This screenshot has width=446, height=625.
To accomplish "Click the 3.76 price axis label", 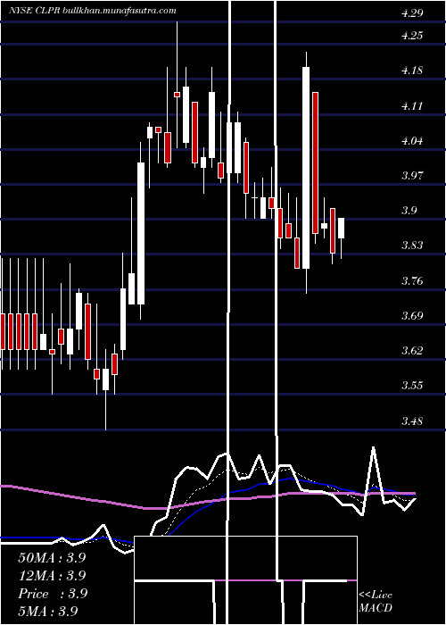I will point(412,281).
